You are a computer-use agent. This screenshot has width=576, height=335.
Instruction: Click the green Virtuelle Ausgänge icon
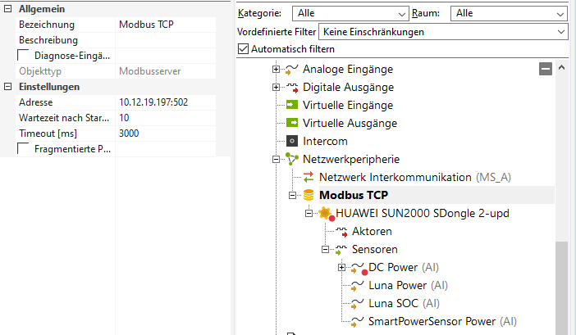tap(292, 123)
